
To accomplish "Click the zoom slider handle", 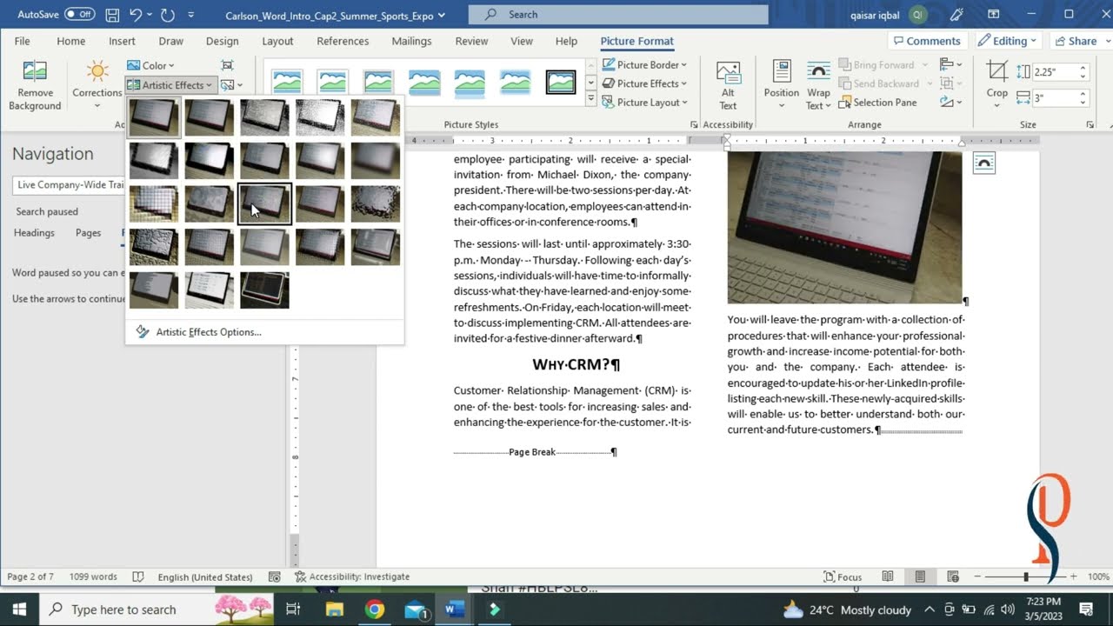I will coord(1026,576).
